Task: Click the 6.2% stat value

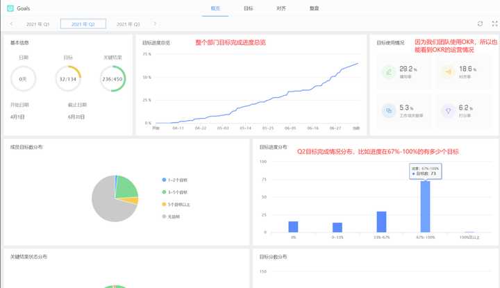Action: tap(465, 108)
